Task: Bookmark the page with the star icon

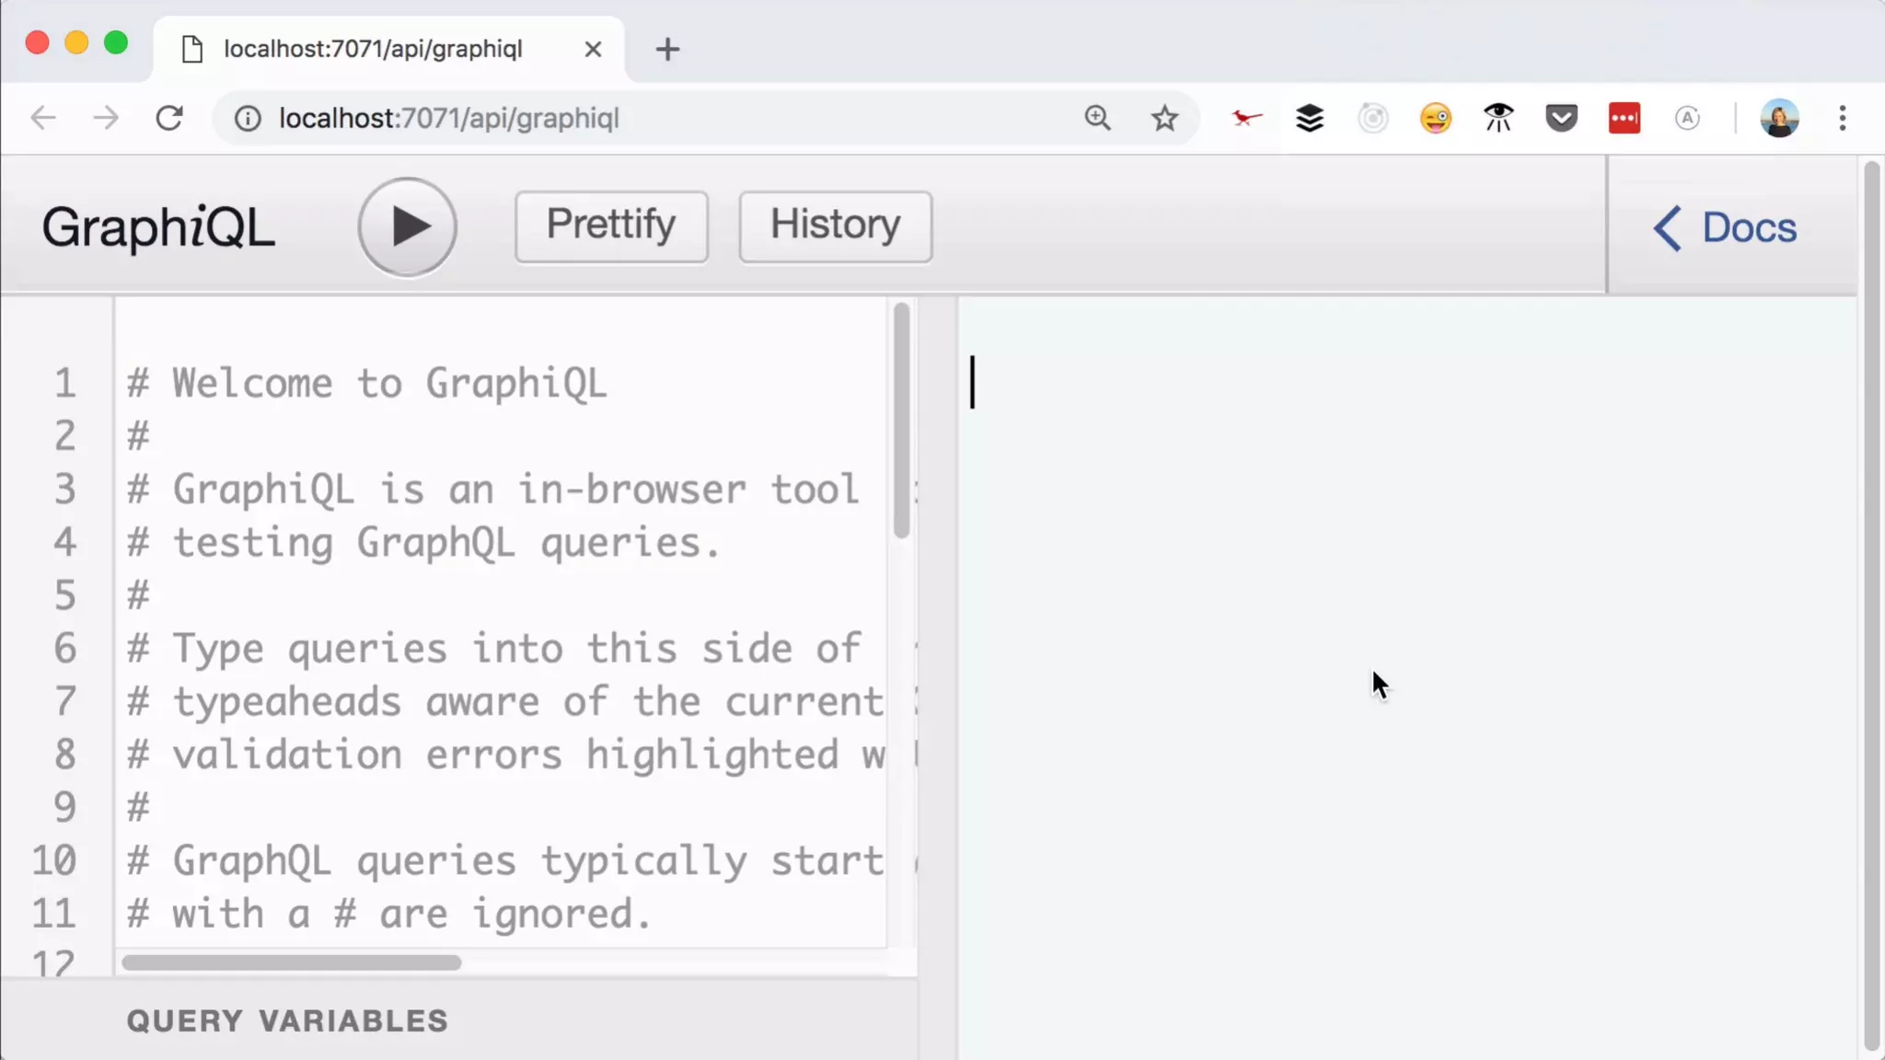Action: pyautogui.click(x=1164, y=118)
